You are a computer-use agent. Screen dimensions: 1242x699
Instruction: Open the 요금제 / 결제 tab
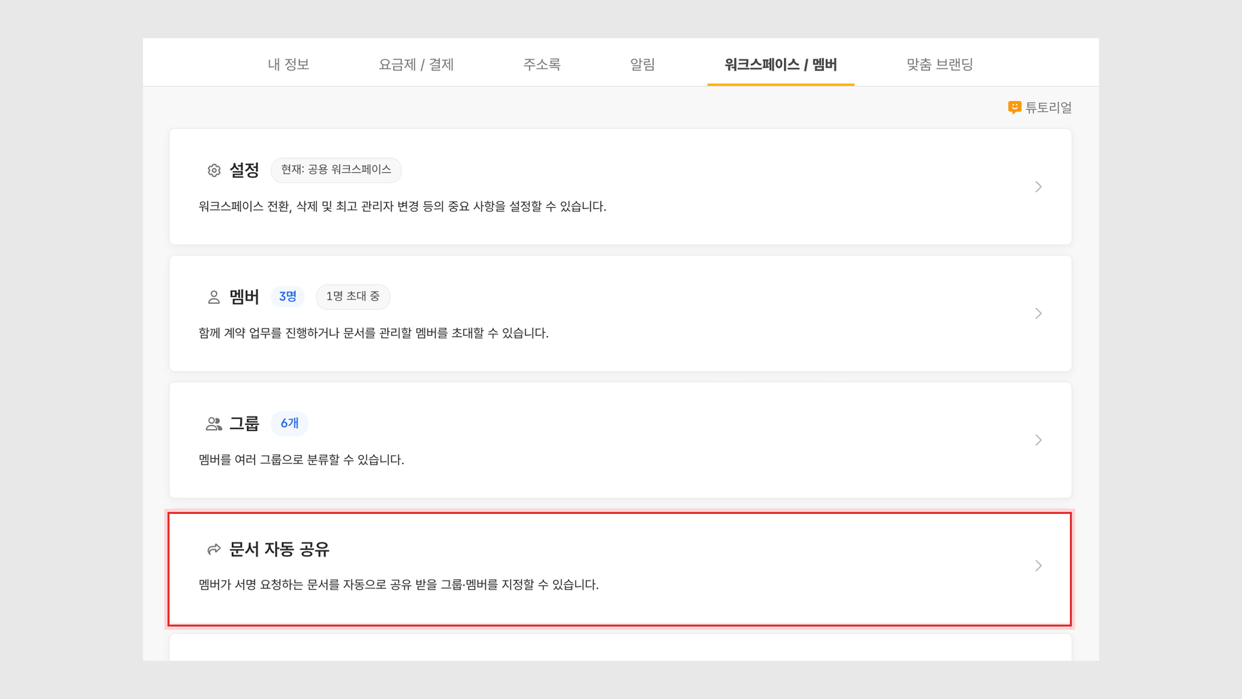(416, 64)
